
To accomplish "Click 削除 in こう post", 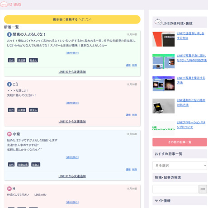I will [x=135, y=115].
